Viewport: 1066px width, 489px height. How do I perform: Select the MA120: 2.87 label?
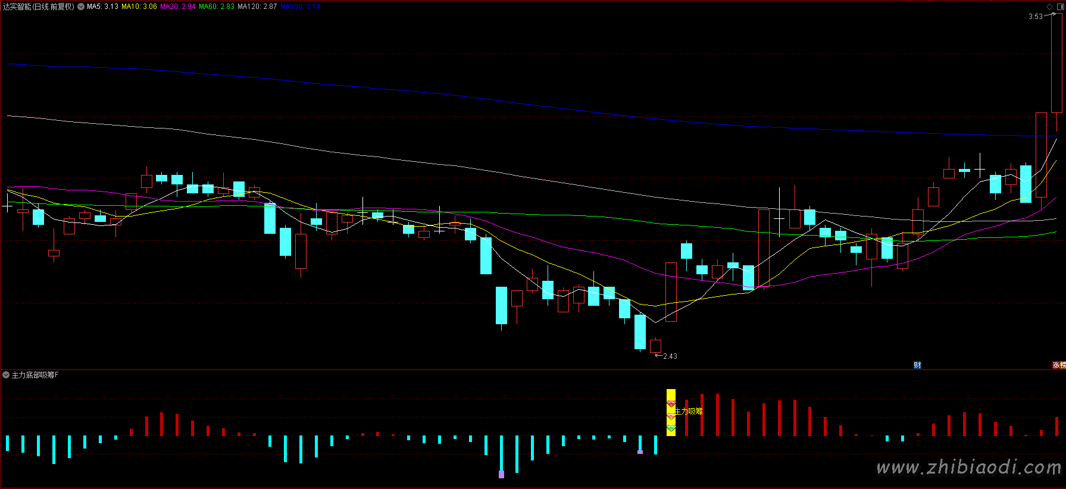(x=257, y=7)
